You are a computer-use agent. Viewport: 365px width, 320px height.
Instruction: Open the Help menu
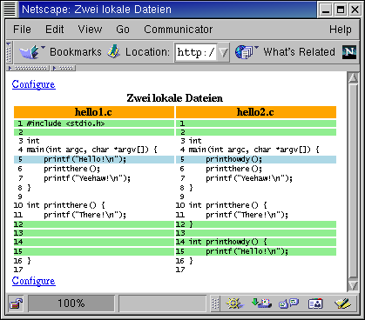click(x=341, y=30)
